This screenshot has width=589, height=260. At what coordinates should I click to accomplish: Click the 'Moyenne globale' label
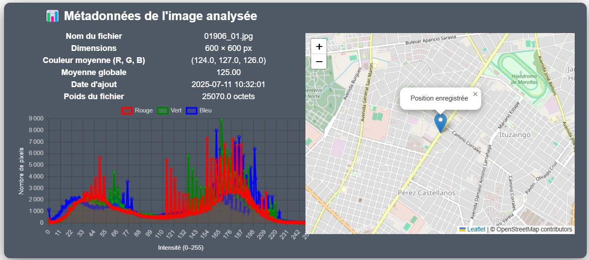94,72
